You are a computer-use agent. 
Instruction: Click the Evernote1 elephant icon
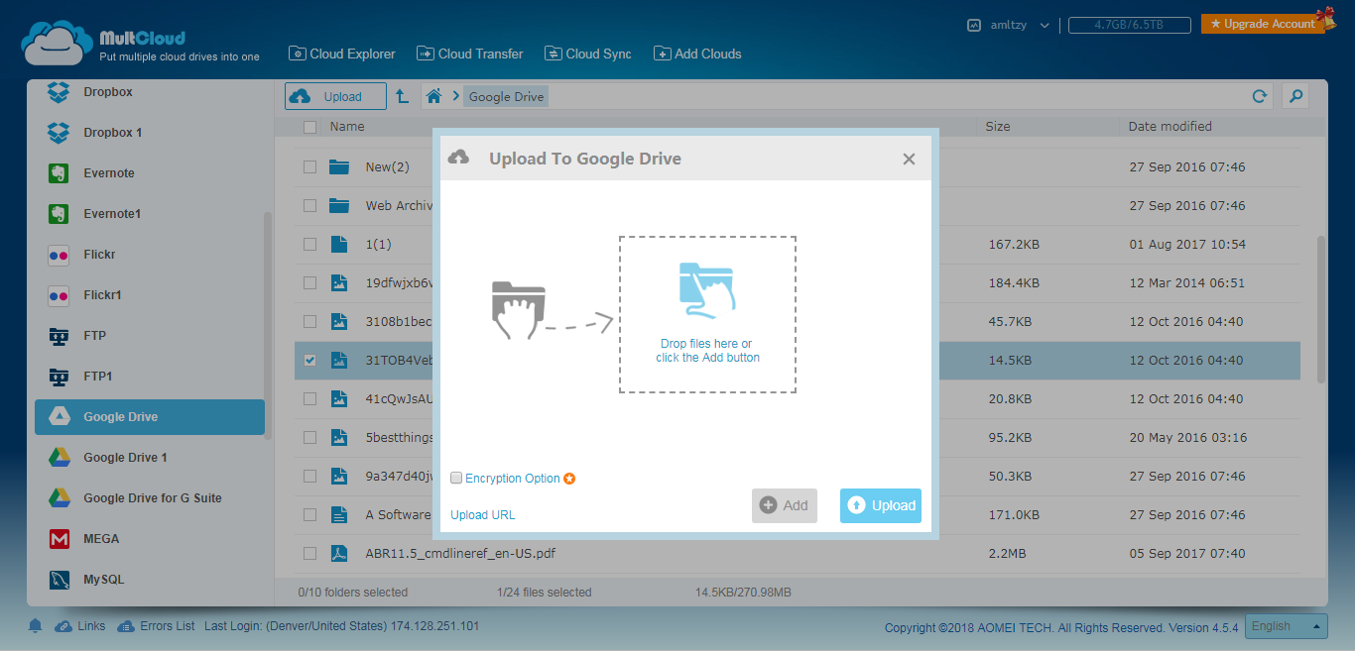click(59, 214)
